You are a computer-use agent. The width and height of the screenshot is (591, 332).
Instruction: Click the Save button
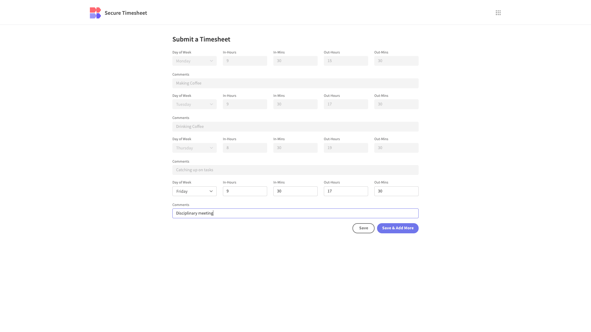(364, 228)
